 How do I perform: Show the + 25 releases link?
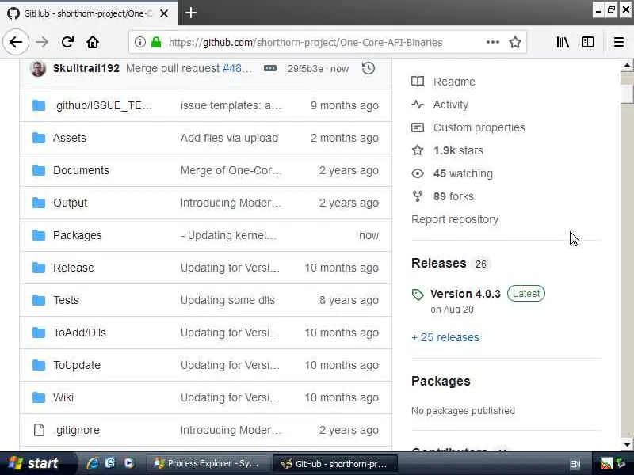click(445, 337)
